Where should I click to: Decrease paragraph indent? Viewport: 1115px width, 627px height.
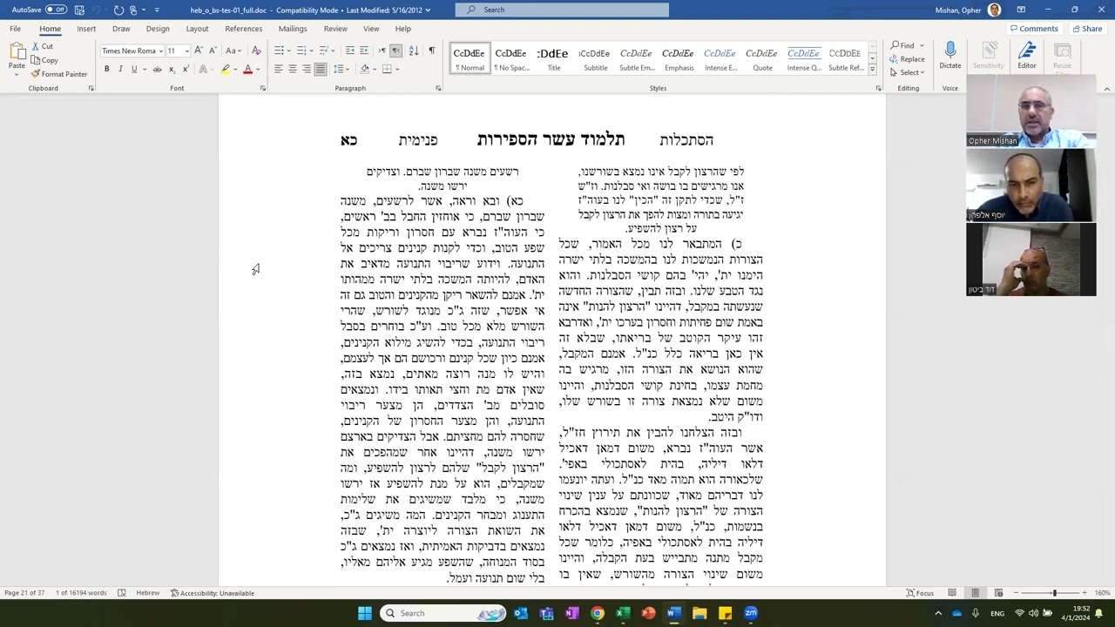pyautogui.click(x=350, y=51)
